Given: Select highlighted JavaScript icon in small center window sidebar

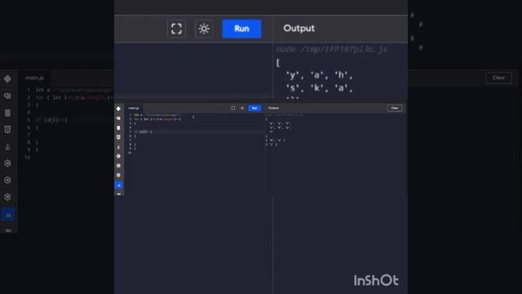Looking at the screenshot, I should (119, 185).
